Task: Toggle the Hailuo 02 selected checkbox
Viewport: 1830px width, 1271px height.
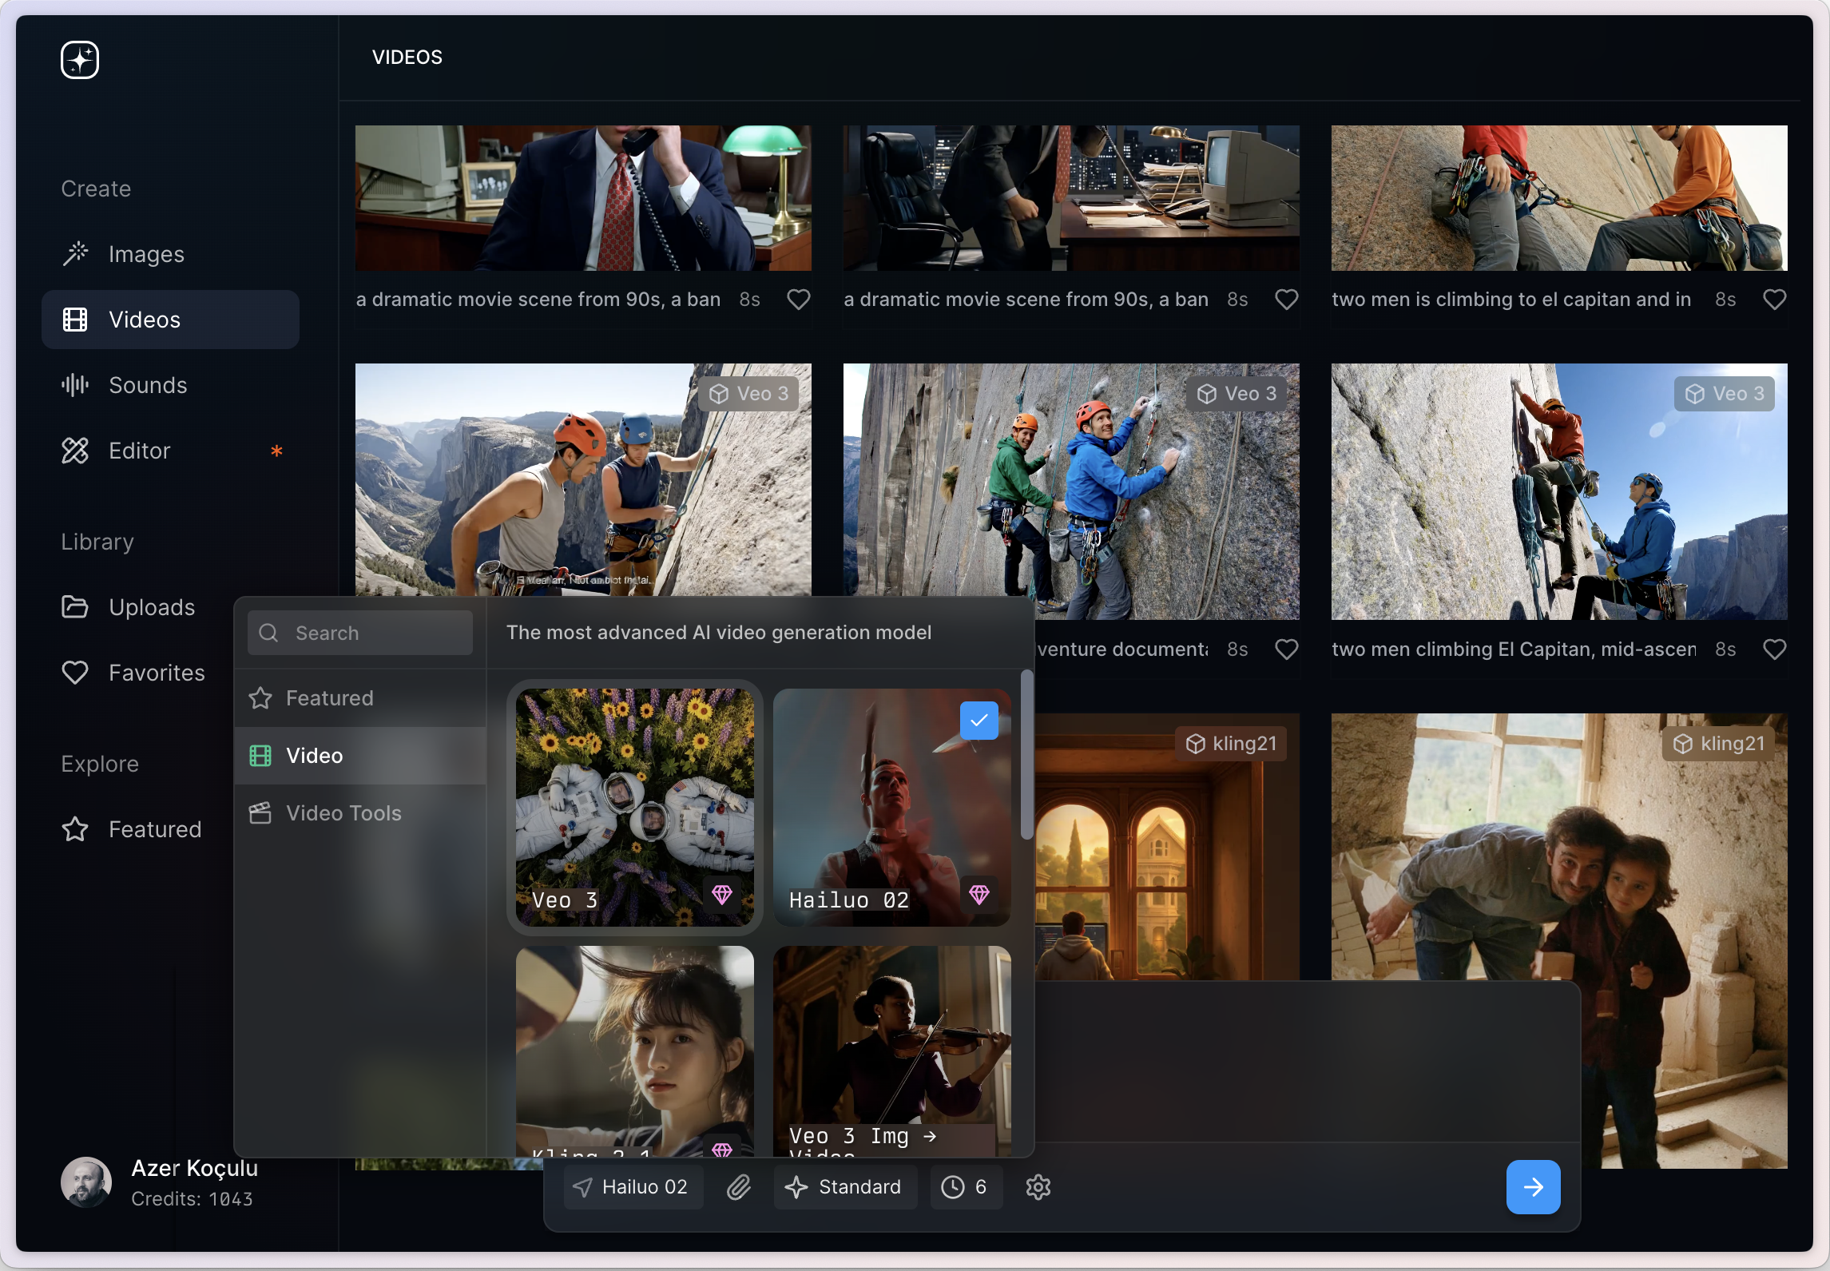Action: 979,721
